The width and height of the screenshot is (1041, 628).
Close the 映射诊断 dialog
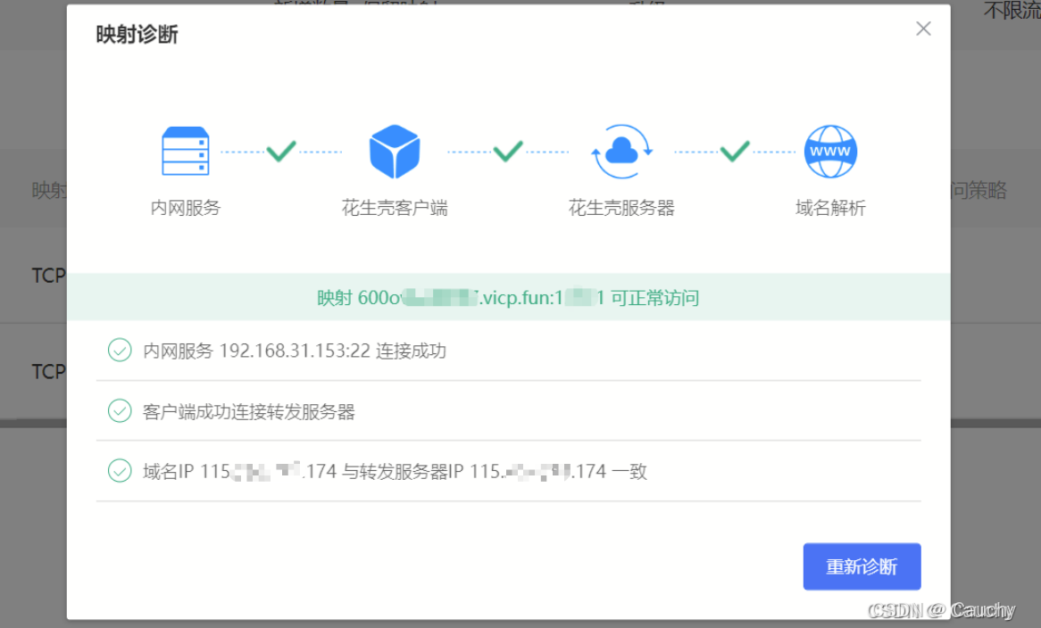(923, 29)
